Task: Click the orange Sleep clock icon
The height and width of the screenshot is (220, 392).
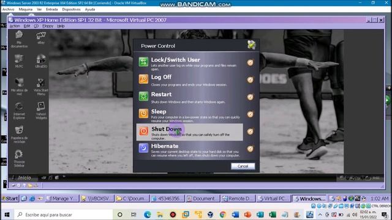Action: pos(143,114)
